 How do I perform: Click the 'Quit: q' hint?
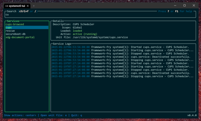click(77, 115)
